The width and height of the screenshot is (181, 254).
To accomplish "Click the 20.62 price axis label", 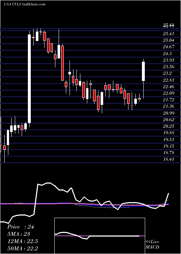I will [168, 120].
